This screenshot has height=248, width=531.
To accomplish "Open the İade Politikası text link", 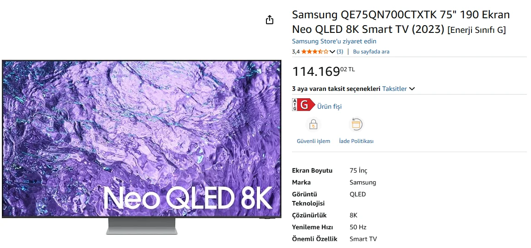I will [356, 141].
